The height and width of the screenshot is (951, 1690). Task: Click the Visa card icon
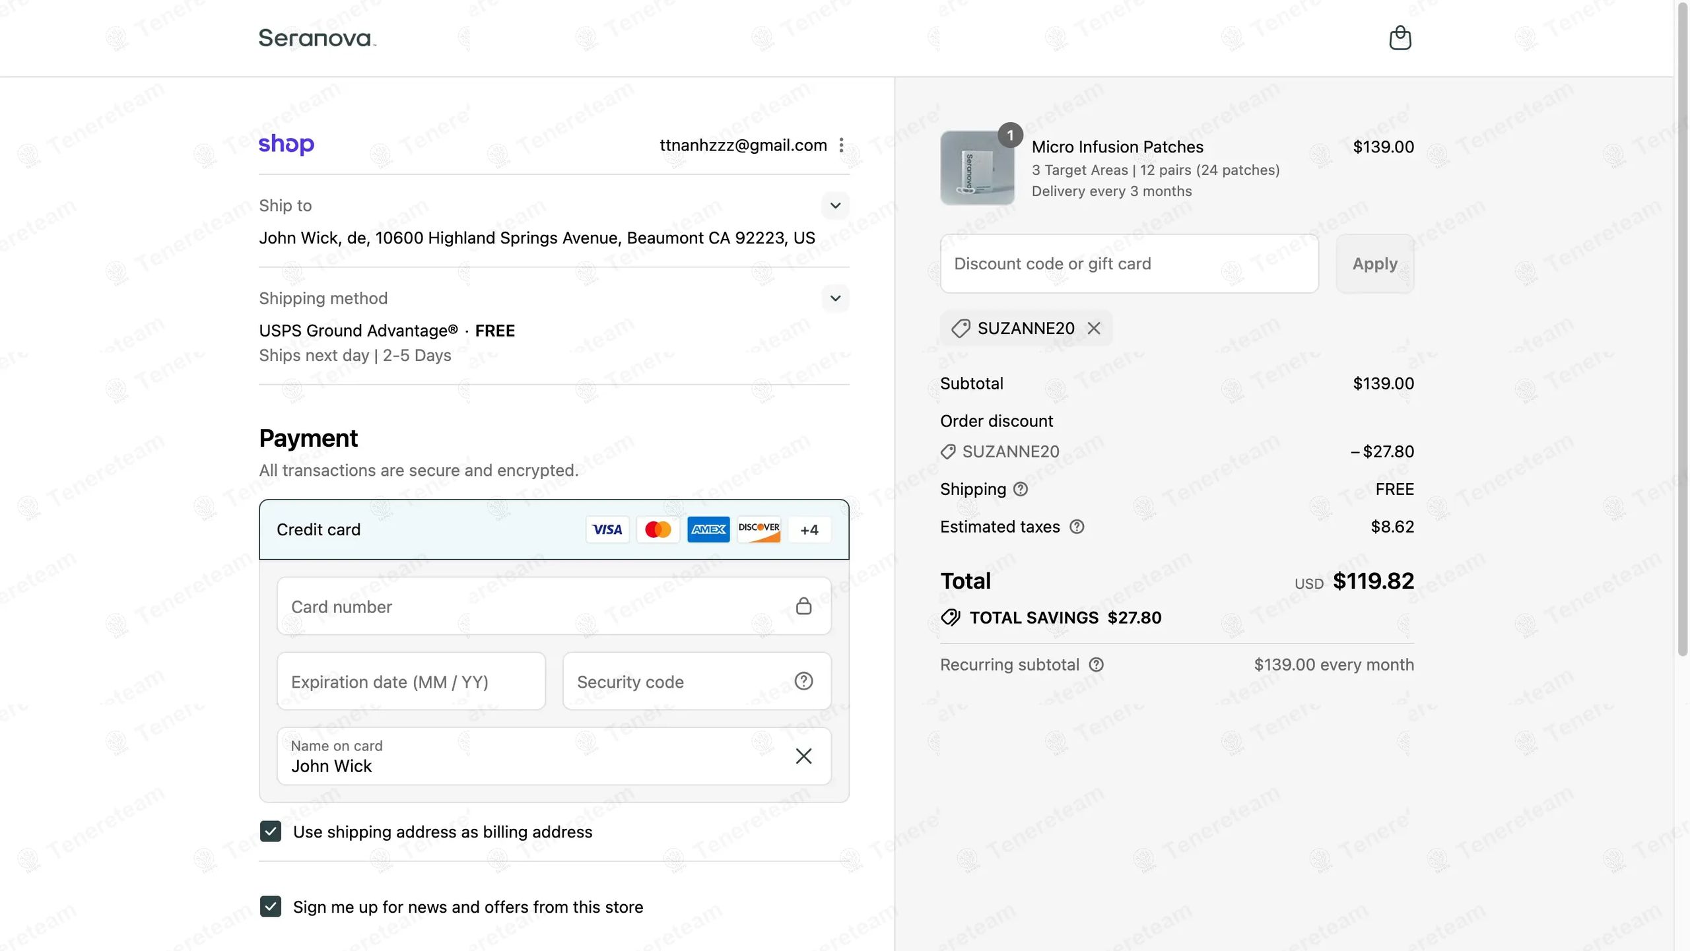[x=607, y=529]
